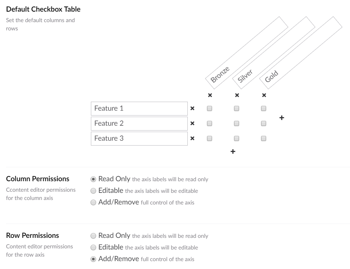Select Editable for Row Permissions
The image size is (350, 269).
coord(93,247)
